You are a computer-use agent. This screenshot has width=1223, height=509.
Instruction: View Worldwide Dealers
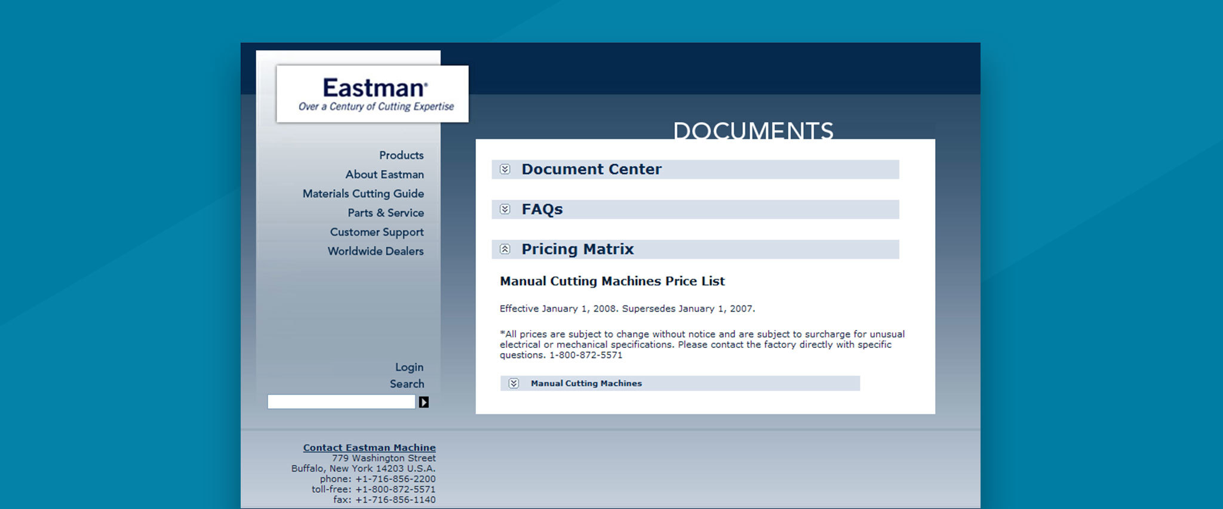coord(376,251)
